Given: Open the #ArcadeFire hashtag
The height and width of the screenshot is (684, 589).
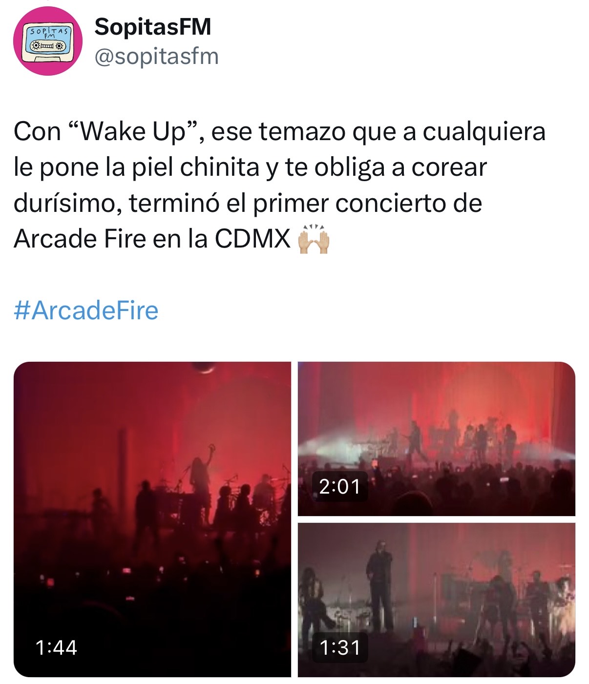Looking at the screenshot, I should coord(86,311).
